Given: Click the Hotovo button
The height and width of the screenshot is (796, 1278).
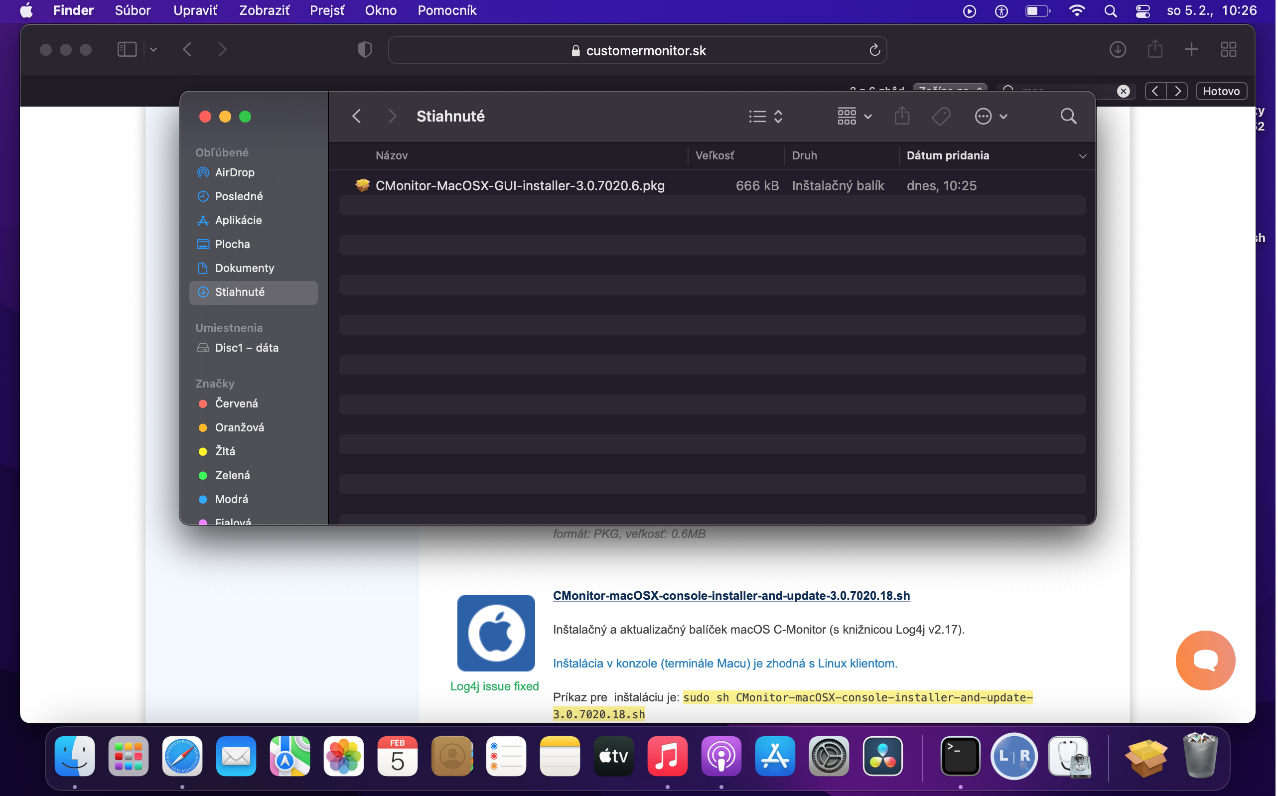Looking at the screenshot, I should tap(1221, 91).
